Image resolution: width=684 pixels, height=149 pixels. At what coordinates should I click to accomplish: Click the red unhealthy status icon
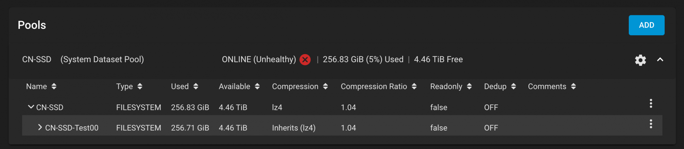[x=305, y=59]
